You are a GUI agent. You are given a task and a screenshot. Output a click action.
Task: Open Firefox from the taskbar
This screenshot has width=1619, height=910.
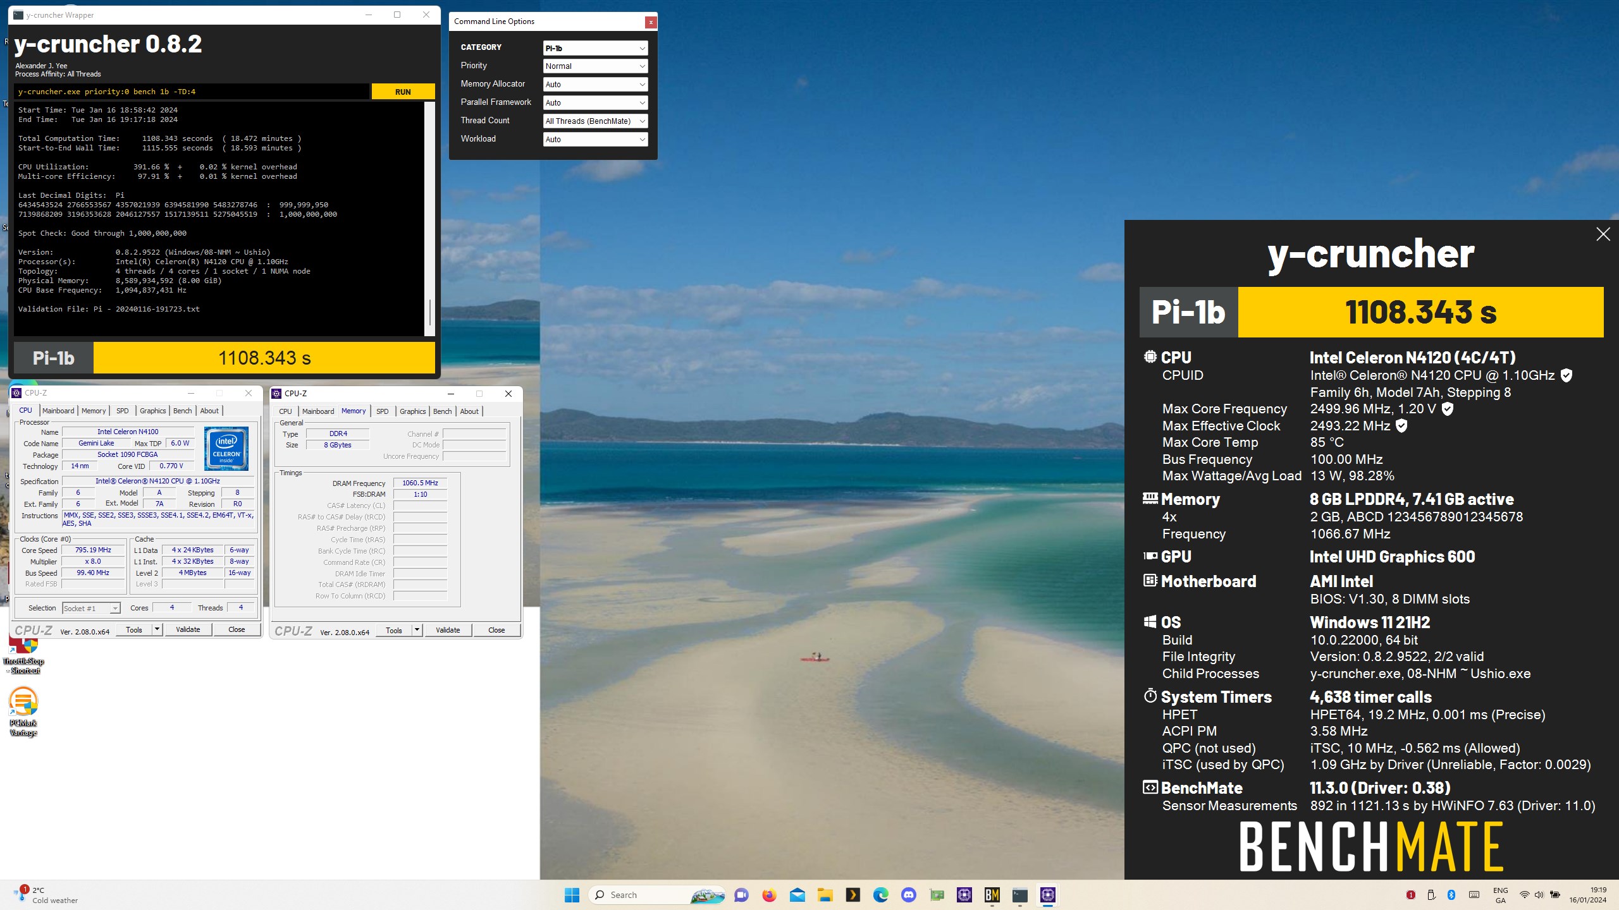coord(769,895)
